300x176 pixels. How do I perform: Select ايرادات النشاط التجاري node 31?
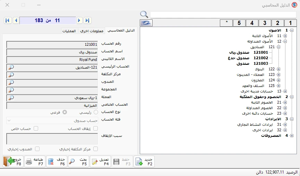point(259,125)
